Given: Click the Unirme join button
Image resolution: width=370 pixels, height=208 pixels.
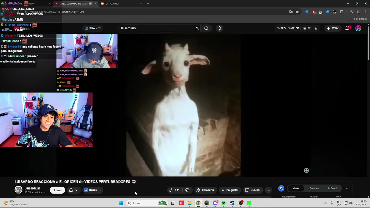Looking at the screenshot, I should 57,190.
